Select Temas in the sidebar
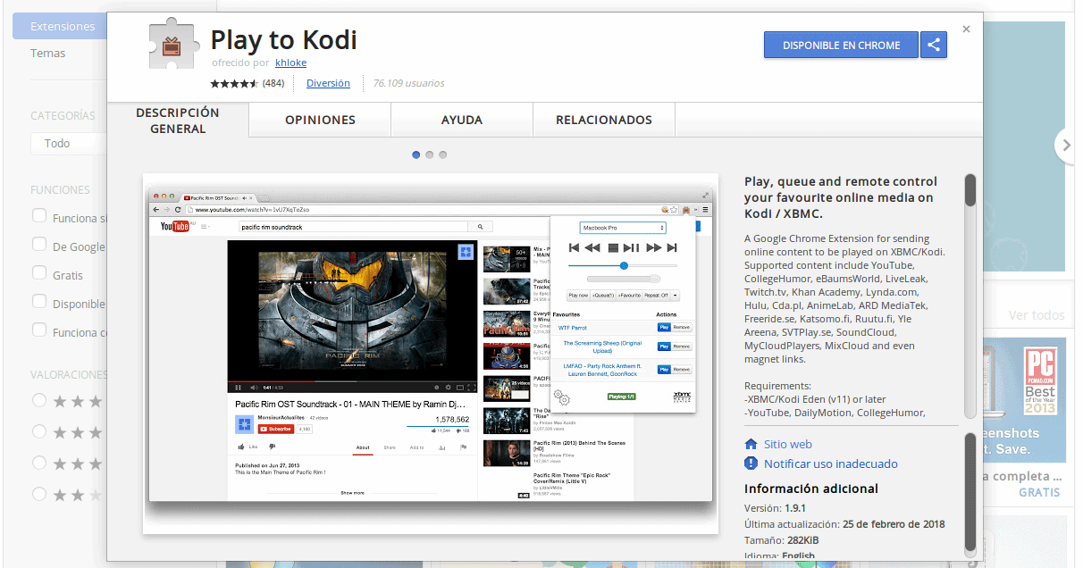Viewport: 1083px width, 568px height. pos(48,53)
